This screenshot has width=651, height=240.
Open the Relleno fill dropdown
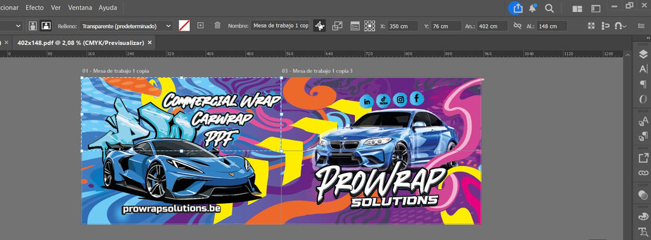[126, 26]
